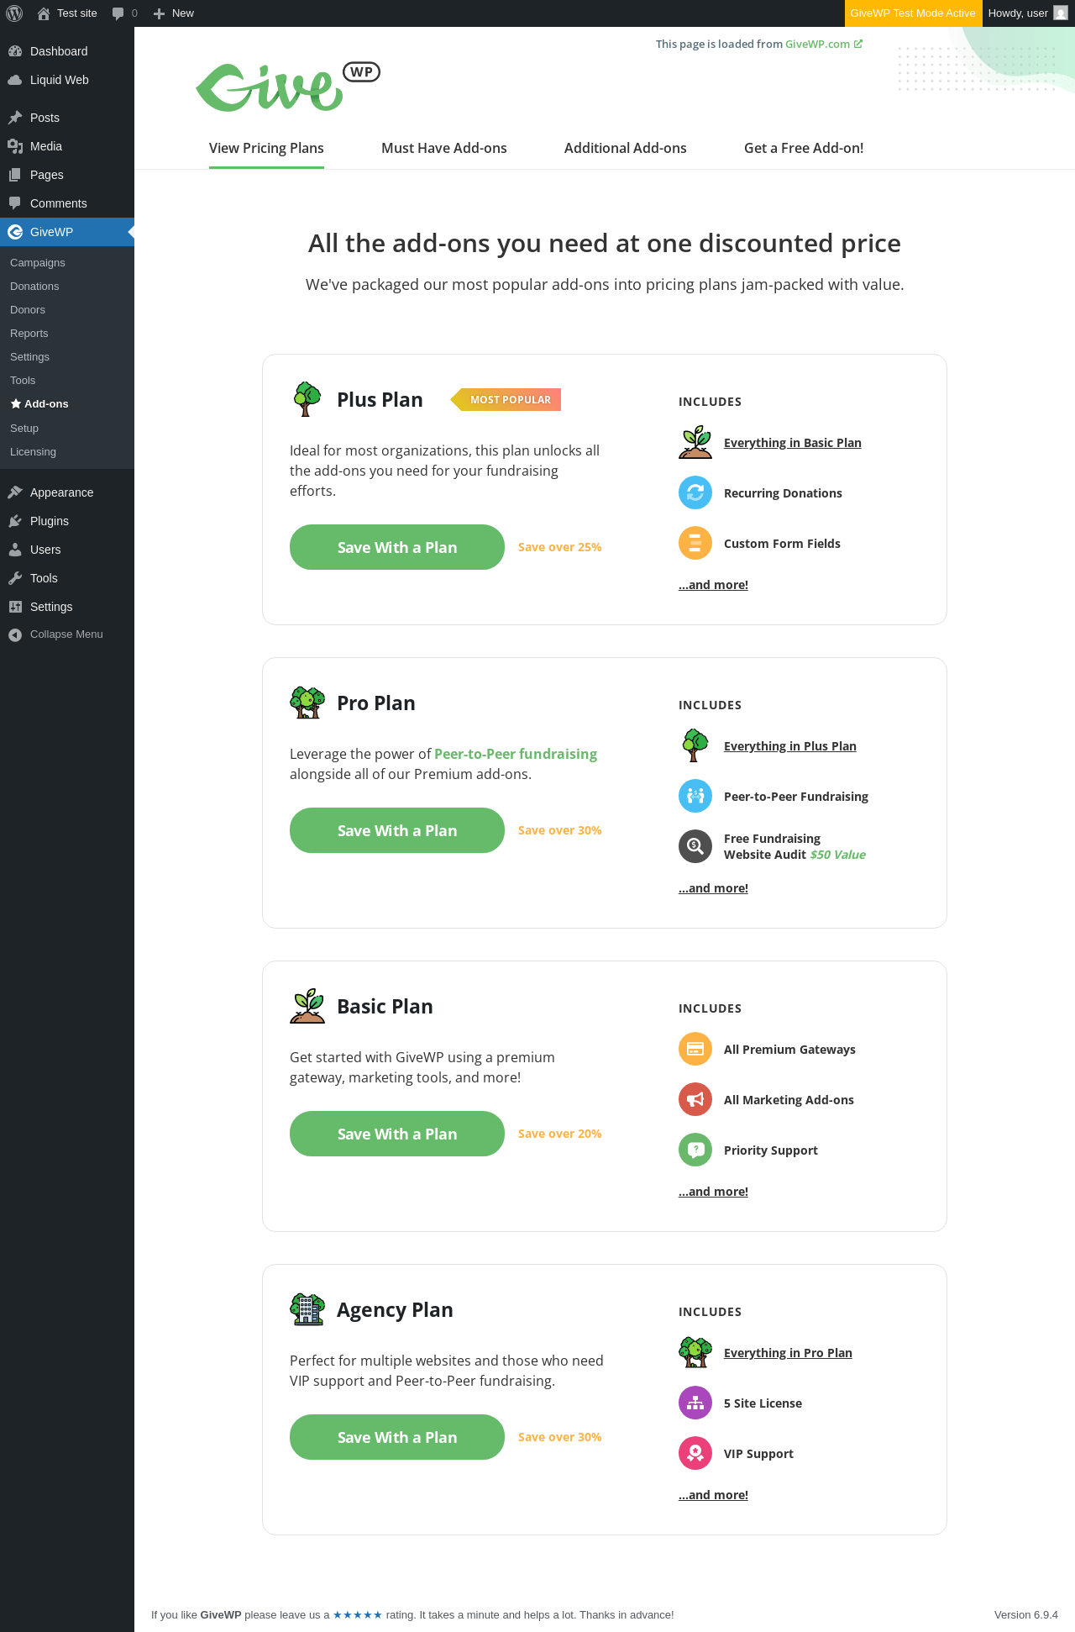1075x1632 pixels.
Task: Switch to the Must Have Add-ons tab
Action: (x=444, y=148)
